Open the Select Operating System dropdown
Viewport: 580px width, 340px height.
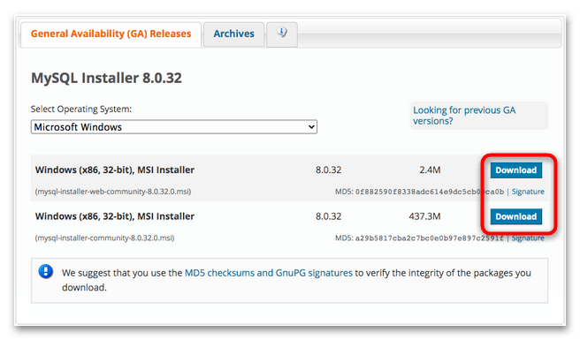point(174,127)
